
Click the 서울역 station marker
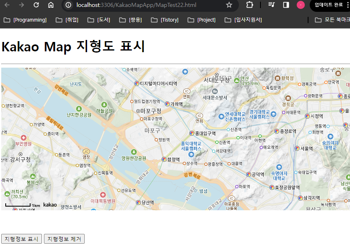coord(297,148)
